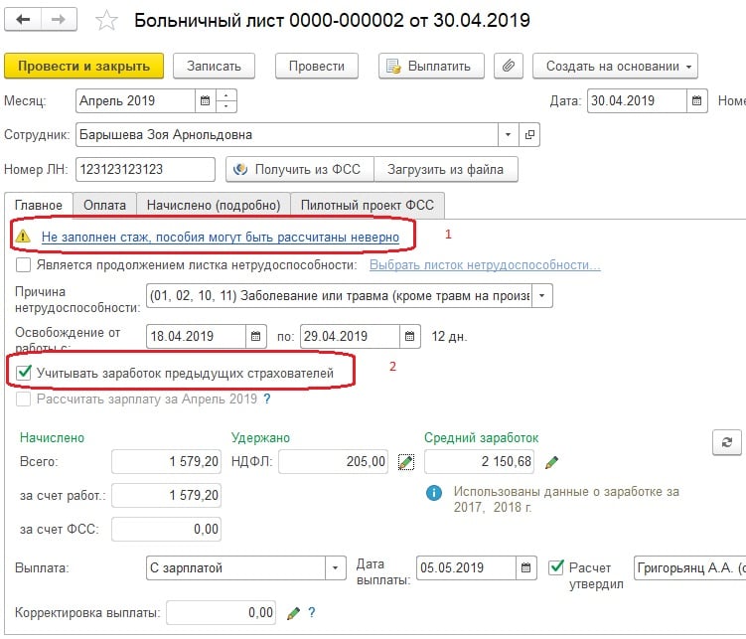Enable 'Является продолжением листка нетрудоспособности' checkbox
746x639 pixels.
(x=24, y=265)
